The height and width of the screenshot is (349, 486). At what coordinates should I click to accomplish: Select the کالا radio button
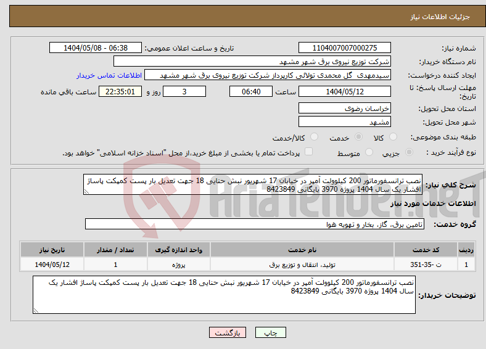(x=393, y=137)
